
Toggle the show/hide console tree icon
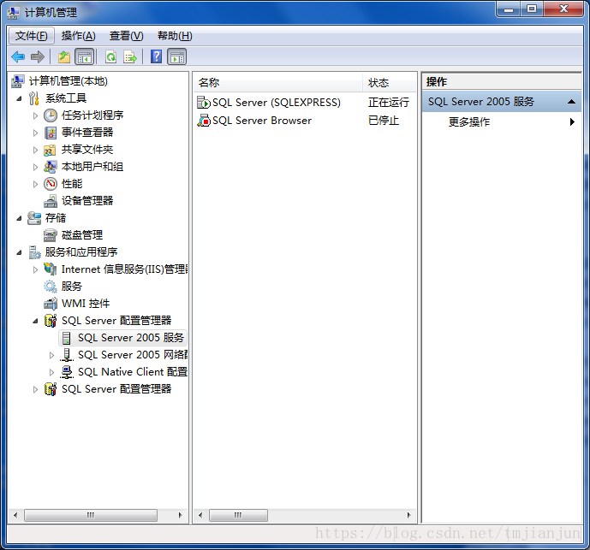tap(85, 57)
